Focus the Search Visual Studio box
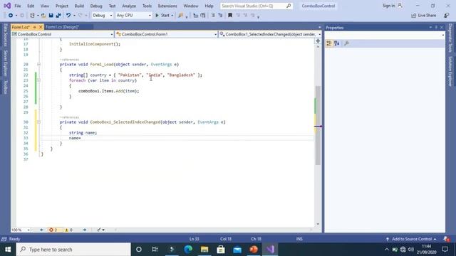This screenshot has width=456, height=256. click(x=256, y=6)
